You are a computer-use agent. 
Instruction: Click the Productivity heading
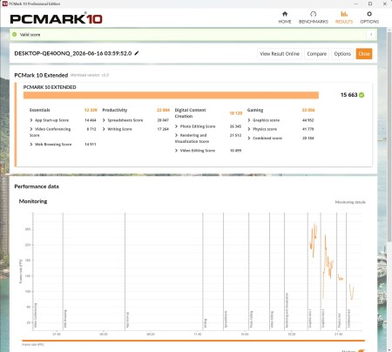point(115,110)
